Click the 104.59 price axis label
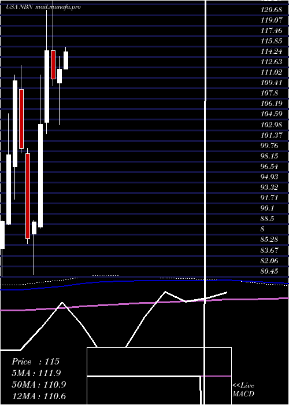This screenshot has width=289, height=405. click(271, 114)
